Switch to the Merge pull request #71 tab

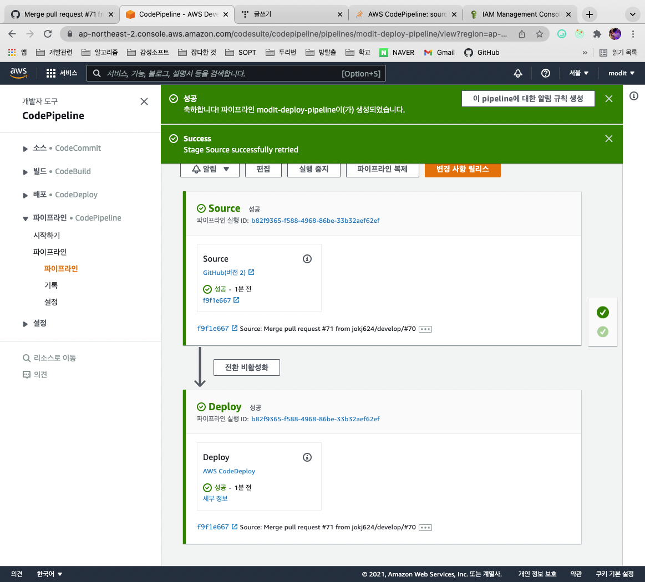click(62, 14)
